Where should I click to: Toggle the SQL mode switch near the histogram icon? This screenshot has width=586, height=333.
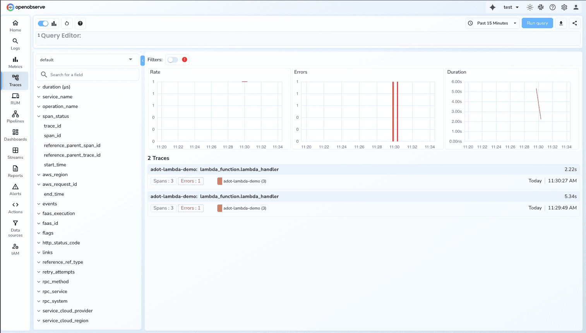point(43,23)
